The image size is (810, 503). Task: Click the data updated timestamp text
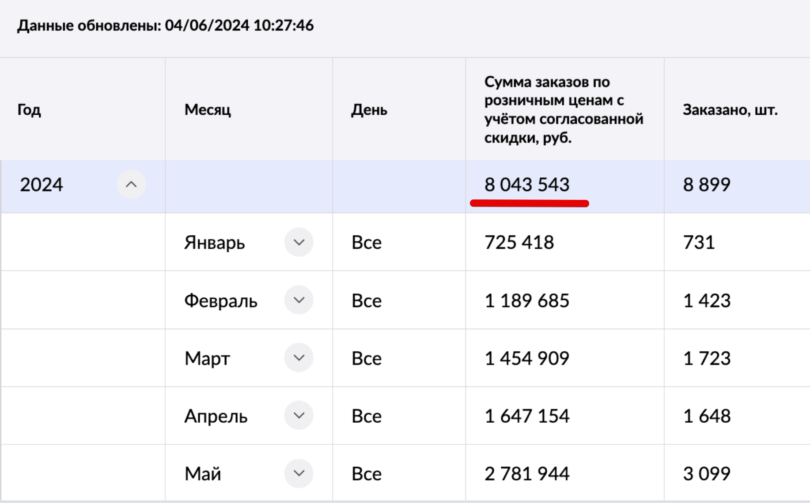tap(165, 26)
